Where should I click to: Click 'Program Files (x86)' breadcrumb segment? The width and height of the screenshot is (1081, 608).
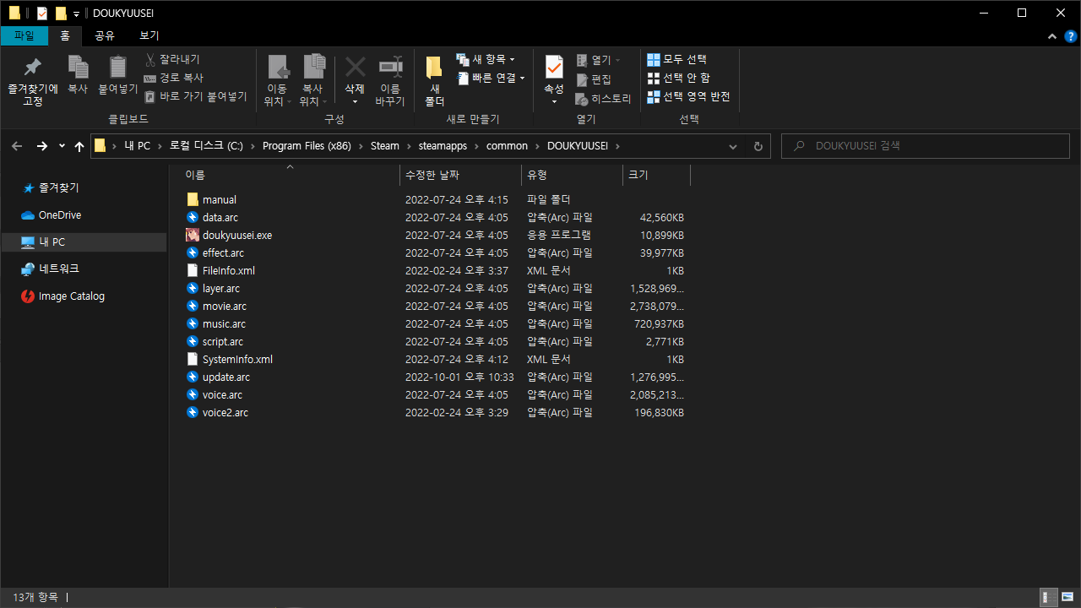[x=307, y=146]
